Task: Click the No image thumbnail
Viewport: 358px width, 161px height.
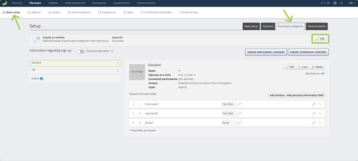Action: [x=137, y=72]
